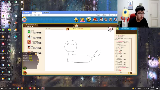The image size is (160, 90).
Task: Open the notification center in system tray
Action: click(157, 88)
